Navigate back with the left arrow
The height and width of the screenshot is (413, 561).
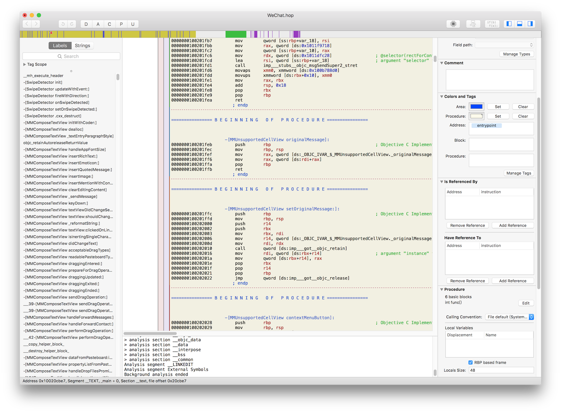27,24
